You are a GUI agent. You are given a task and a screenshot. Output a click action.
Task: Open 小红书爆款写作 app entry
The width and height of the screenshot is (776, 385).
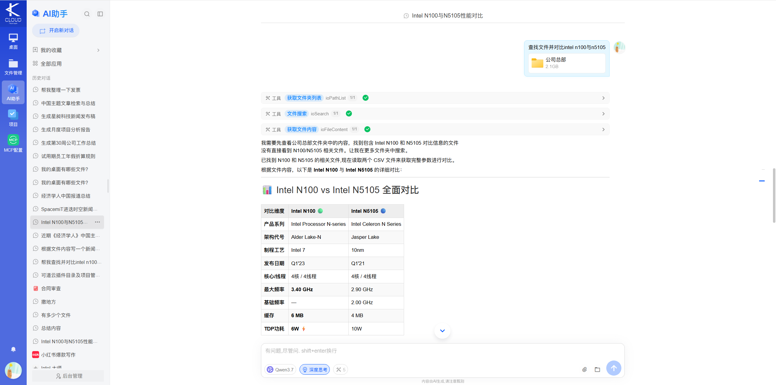[67, 355]
